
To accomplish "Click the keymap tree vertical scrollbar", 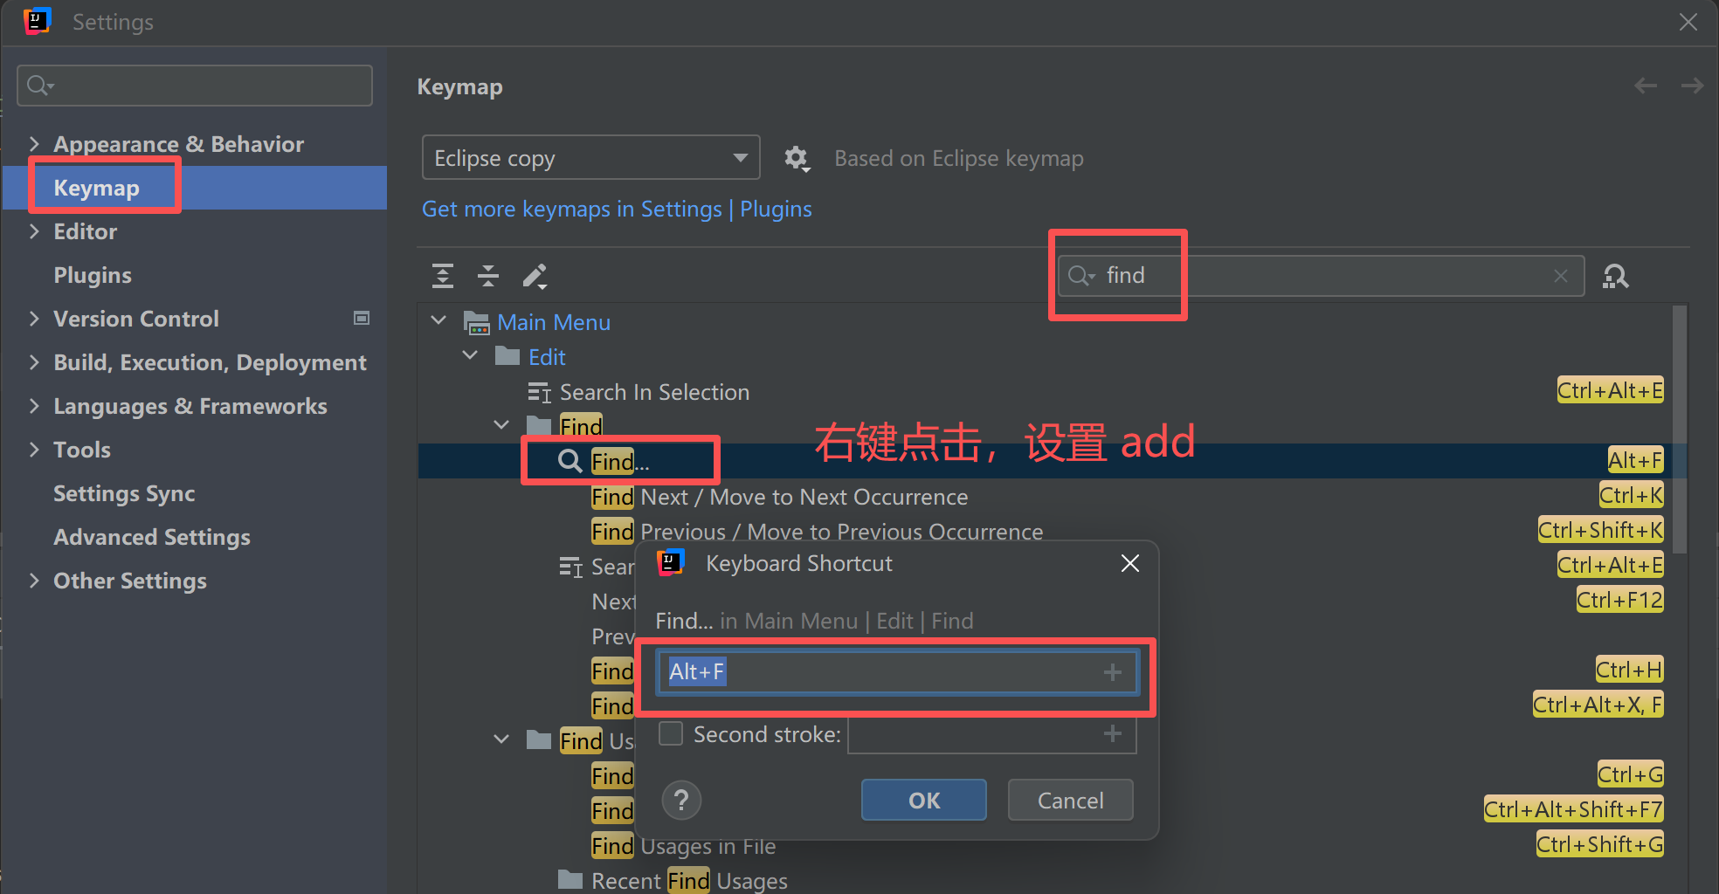I will (x=1679, y=428).
